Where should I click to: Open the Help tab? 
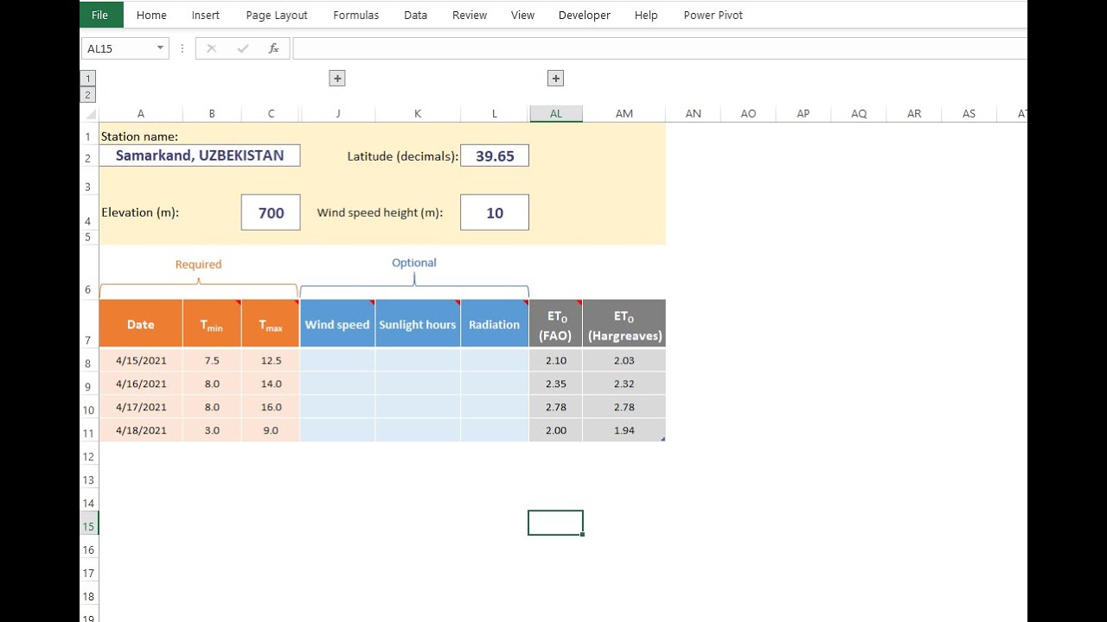[x=646, y=15]
